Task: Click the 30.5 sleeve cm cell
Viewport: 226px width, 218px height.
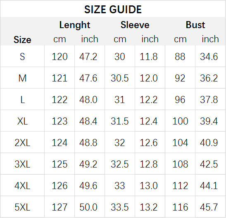Action: [x=120, y=78]
